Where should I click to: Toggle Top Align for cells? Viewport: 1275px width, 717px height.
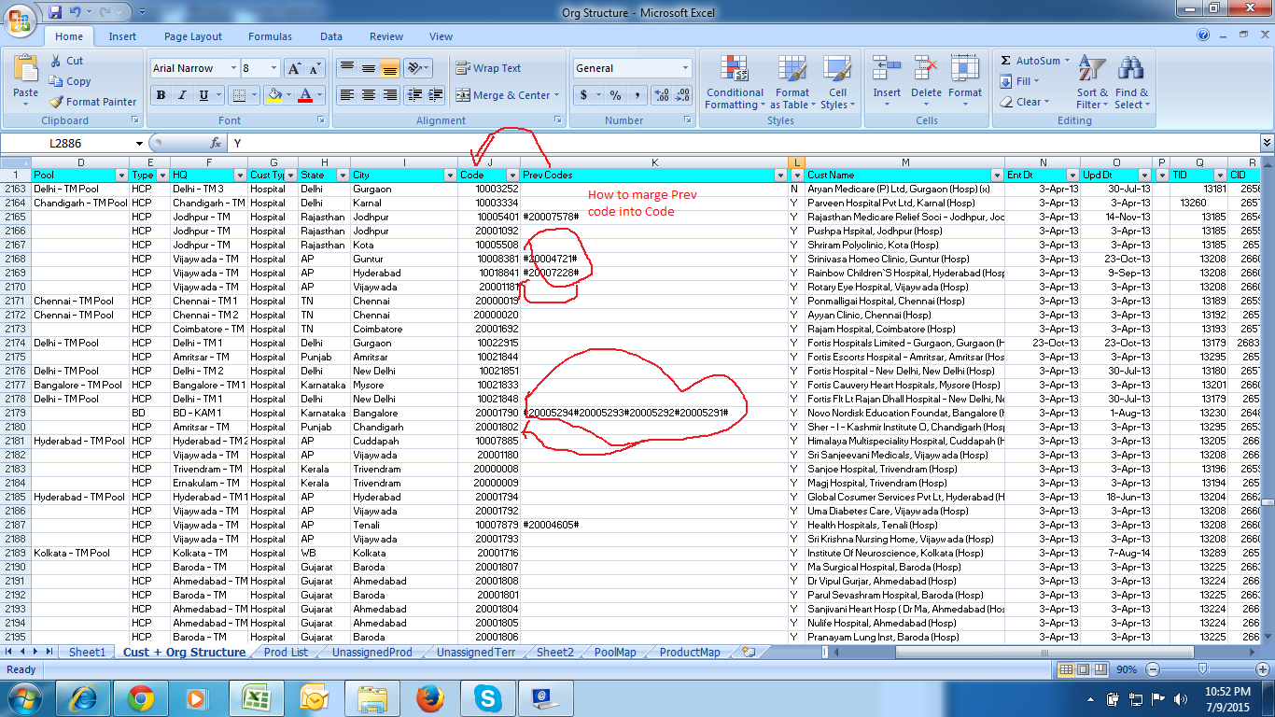point(346,68)
